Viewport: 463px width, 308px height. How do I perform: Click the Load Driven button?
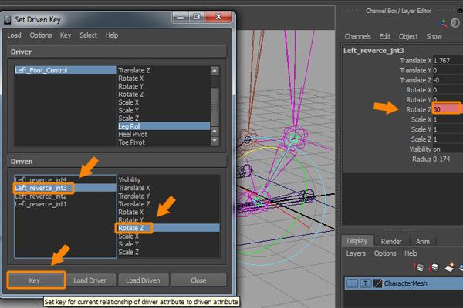(143, 280)
